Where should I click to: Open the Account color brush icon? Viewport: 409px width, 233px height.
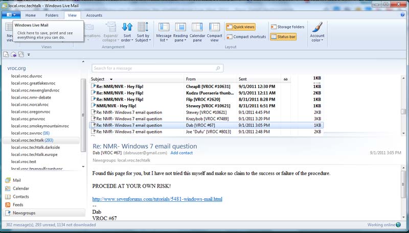click(x=317, y=27)
